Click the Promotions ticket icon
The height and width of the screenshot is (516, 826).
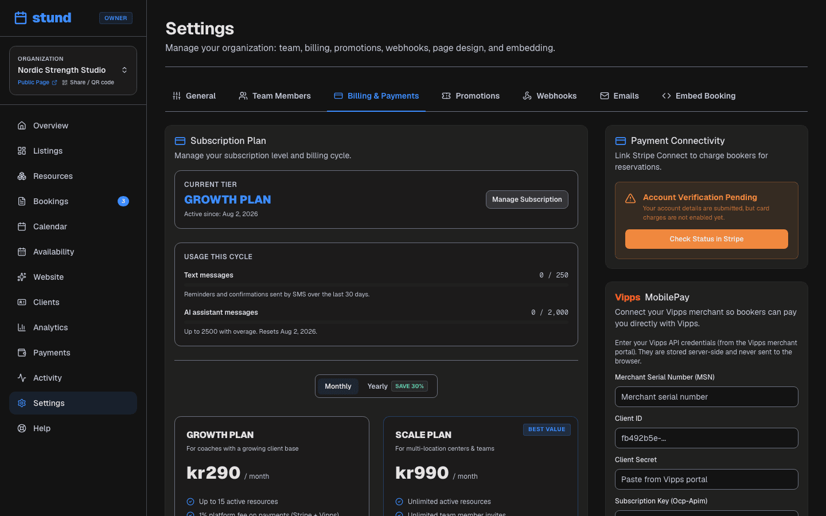tap(446, 96)
